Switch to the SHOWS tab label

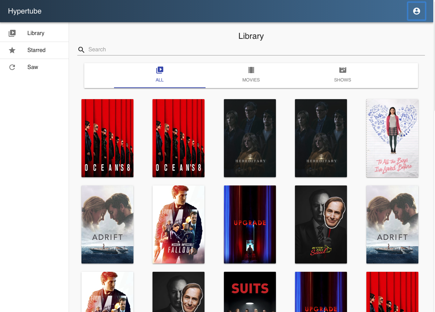(342, 80)
